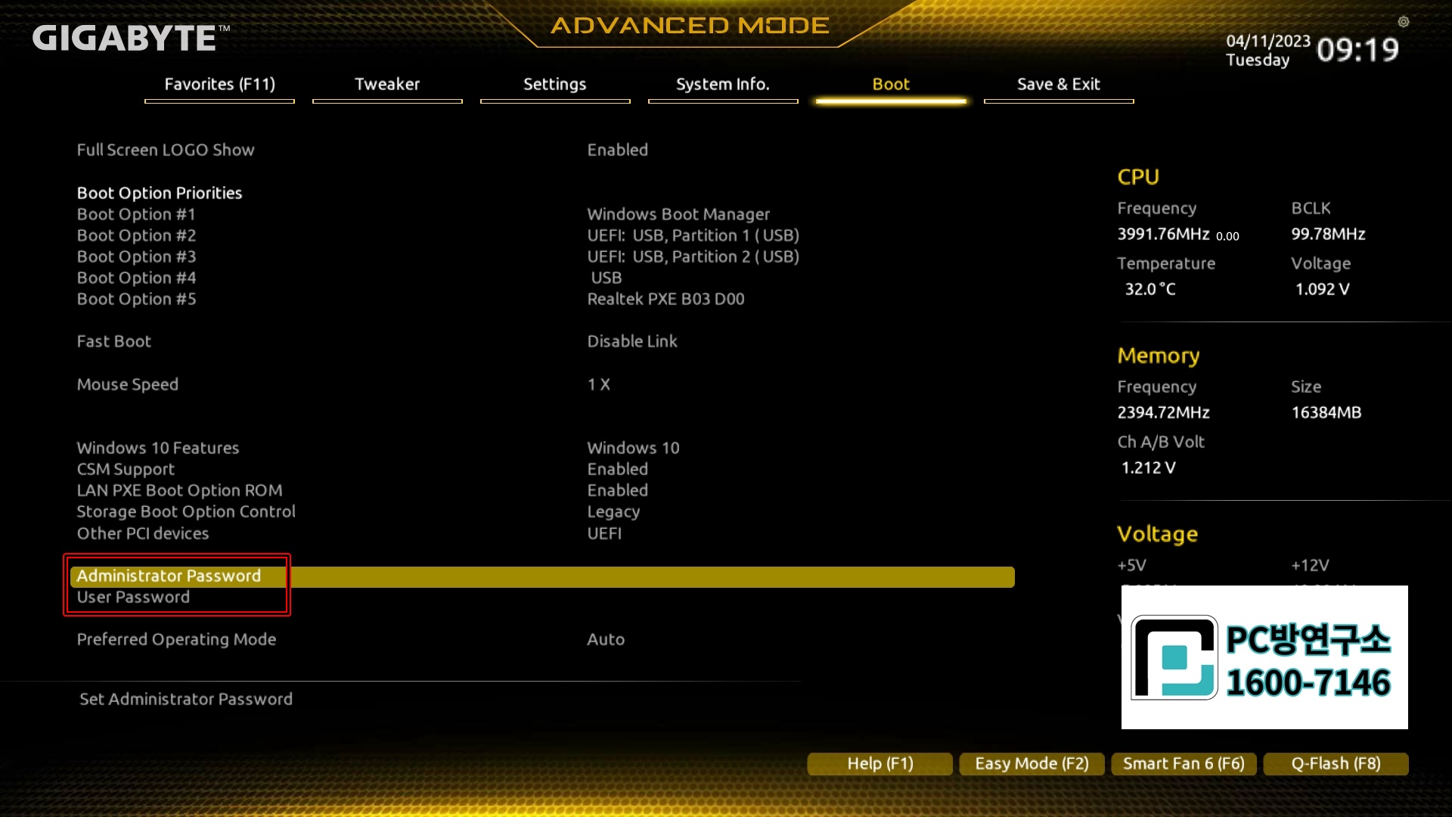Screen dimensions: 1452x817
Task: Switch to Easy Mode (F2)
Action: click(1032, 763)
